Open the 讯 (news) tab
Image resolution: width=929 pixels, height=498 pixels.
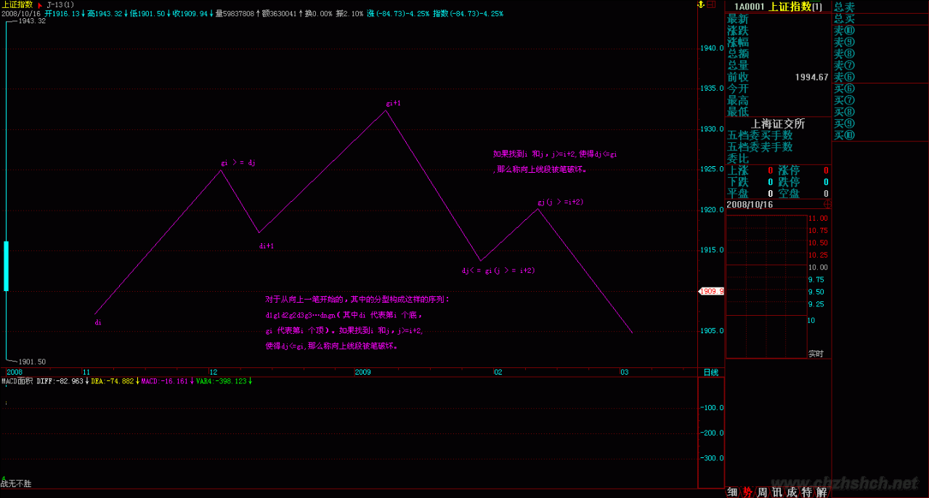tap(776, 492)
